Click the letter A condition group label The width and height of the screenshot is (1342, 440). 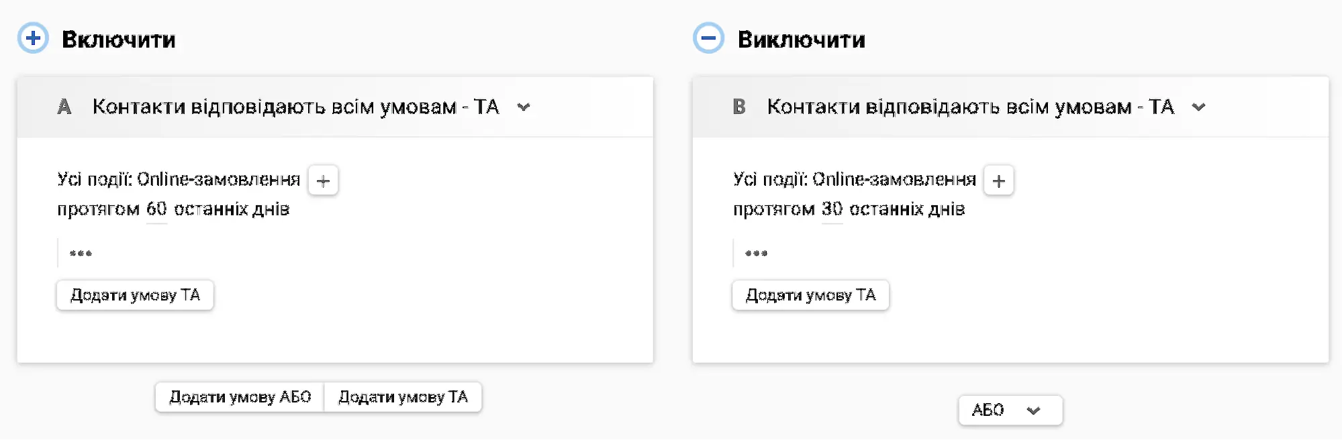64,107
